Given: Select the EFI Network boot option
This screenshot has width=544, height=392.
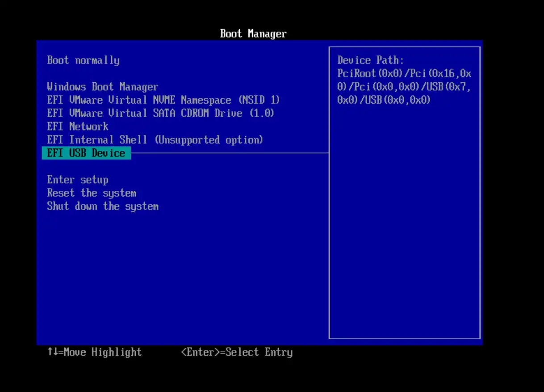Looking at the screenshot, I should [x=78, y=126].
